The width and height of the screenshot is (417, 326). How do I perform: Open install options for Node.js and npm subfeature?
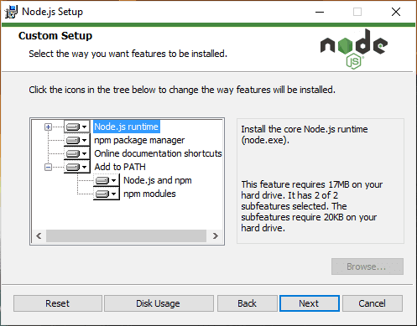[x=107, y=180]
